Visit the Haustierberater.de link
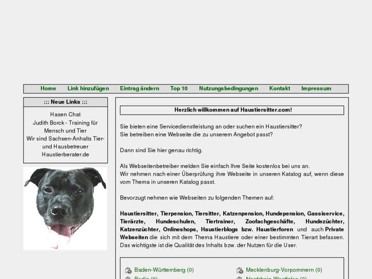The image size is (372, 279). [x=65, y=155]
